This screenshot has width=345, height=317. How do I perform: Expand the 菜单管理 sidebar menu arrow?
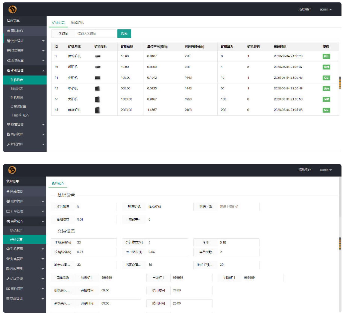pos(43,299)
